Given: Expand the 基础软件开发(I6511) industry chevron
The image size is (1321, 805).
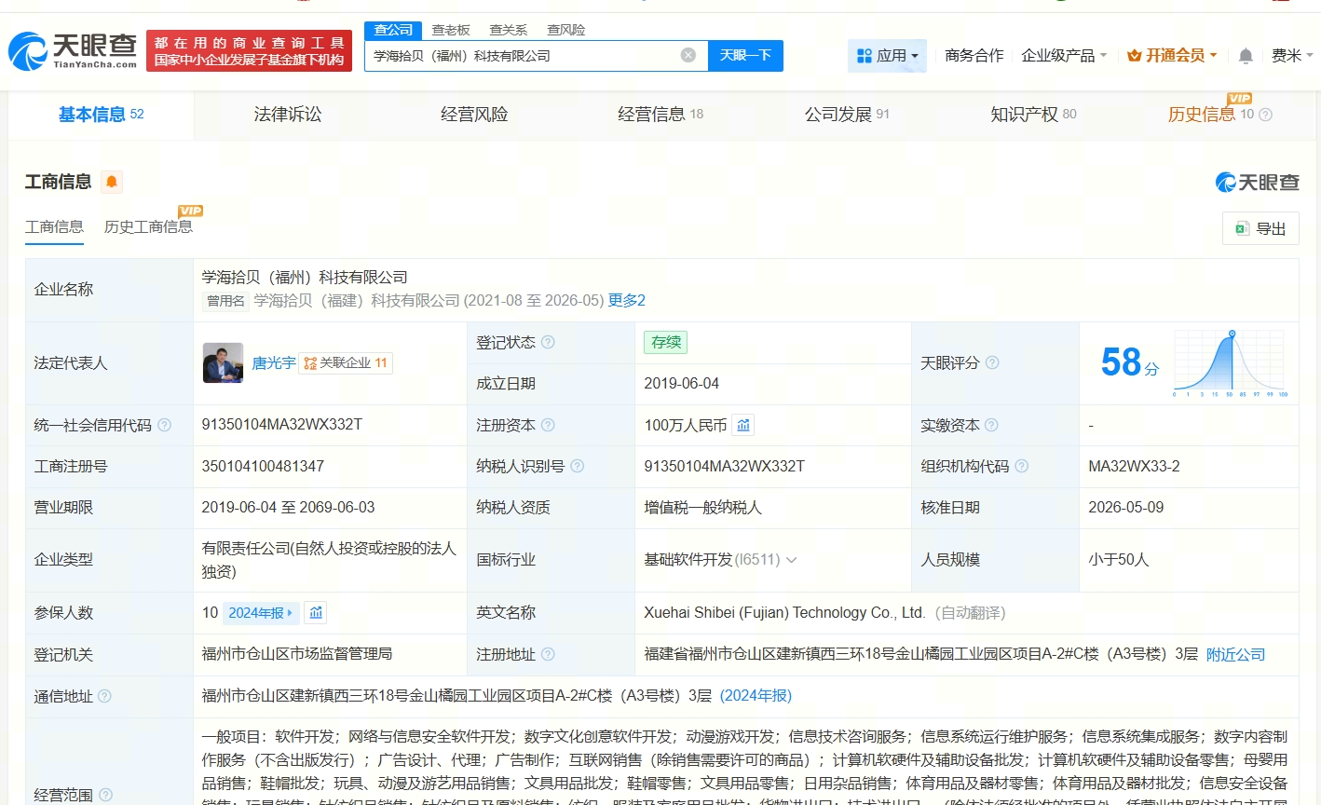Looking at the screenshot, I should (x=791, y=560).
